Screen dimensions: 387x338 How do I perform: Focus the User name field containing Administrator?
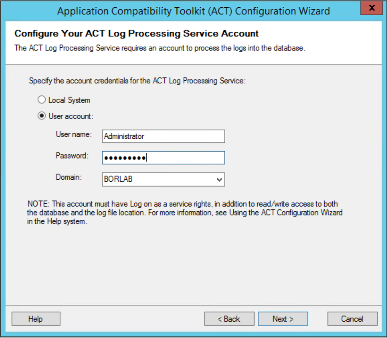(x=163, y=136)
